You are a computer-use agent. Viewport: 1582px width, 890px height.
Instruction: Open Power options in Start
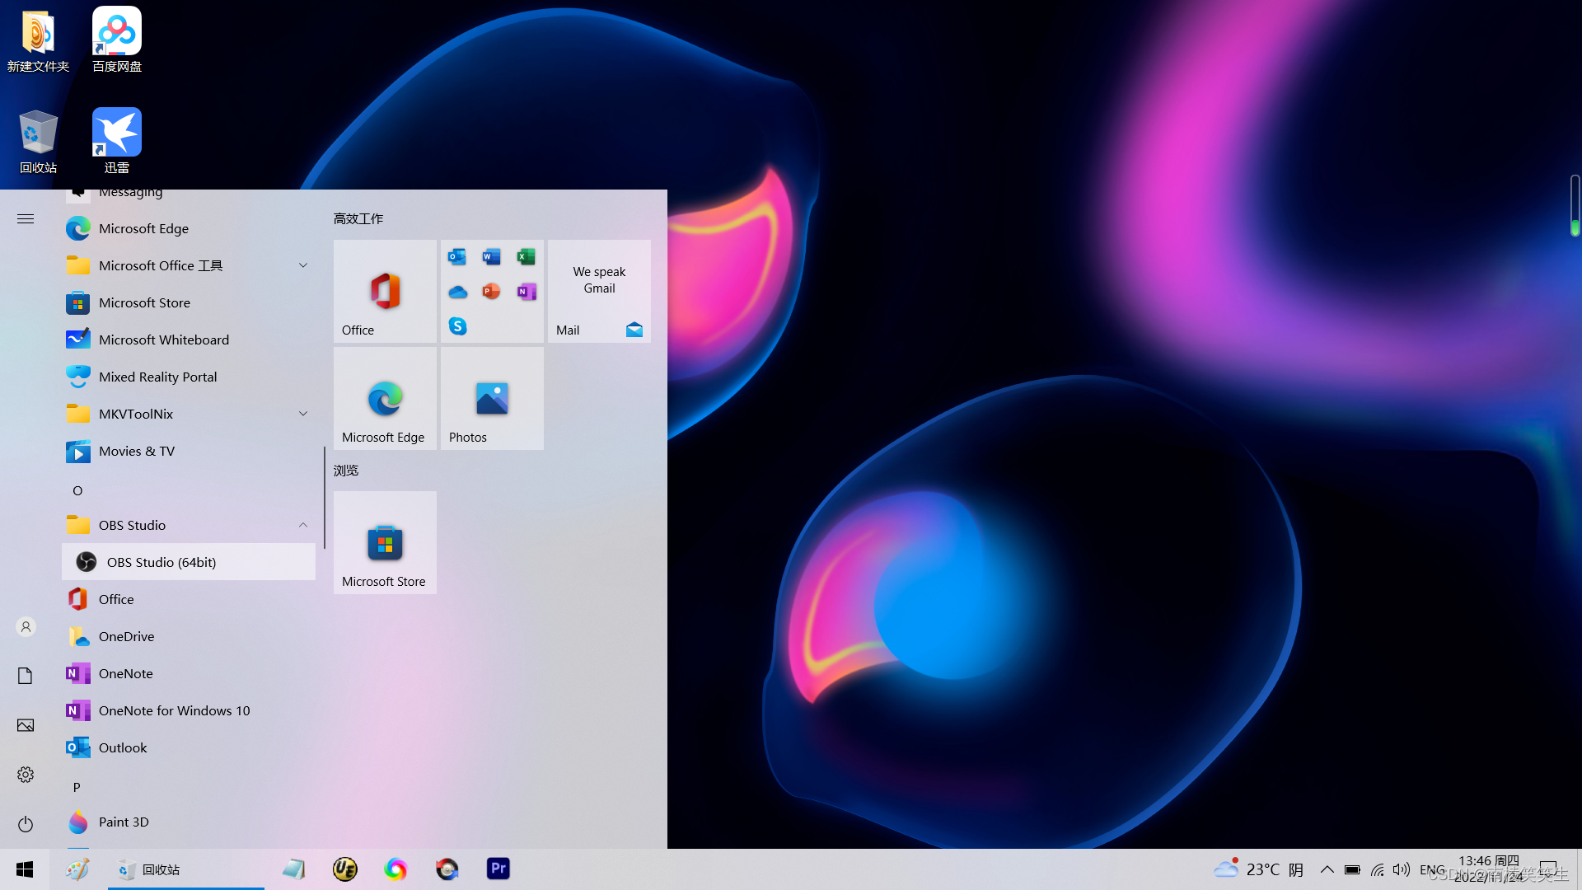point(26,824)
